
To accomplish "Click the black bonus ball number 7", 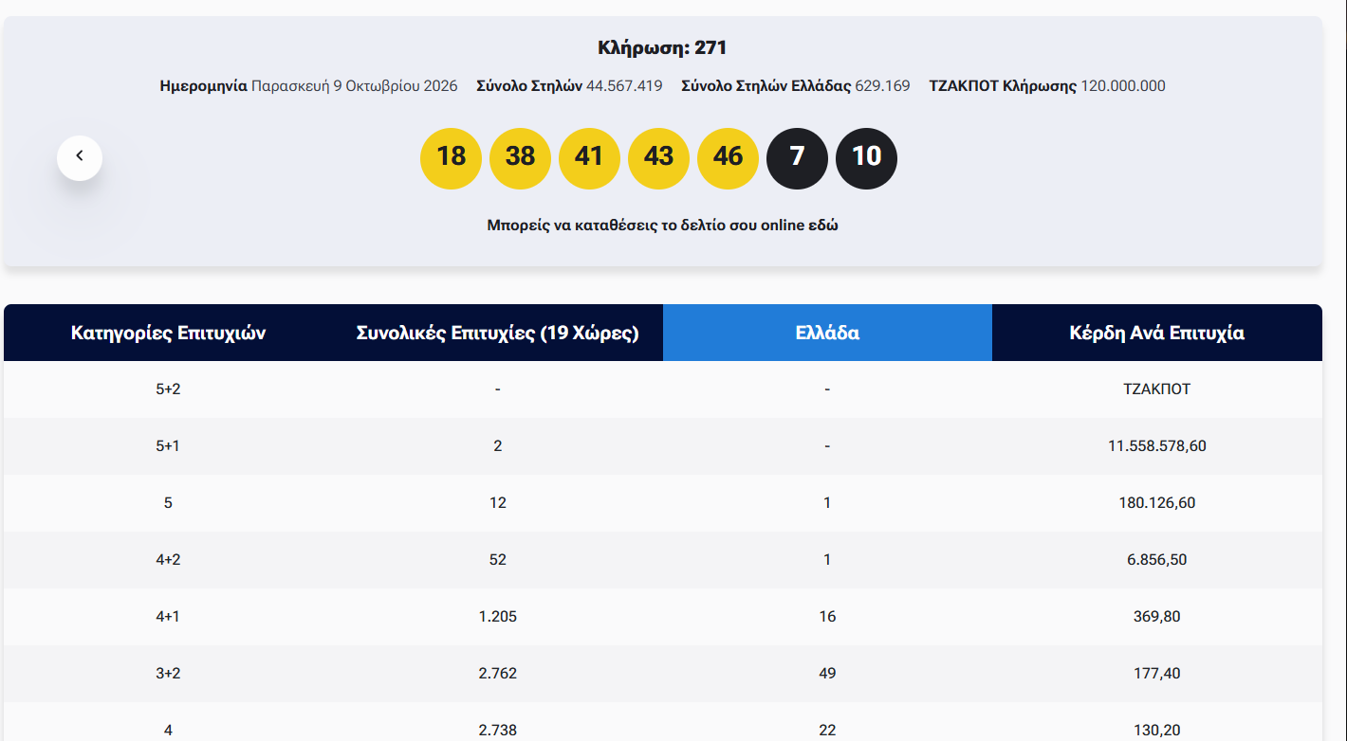I will (797, 158).
